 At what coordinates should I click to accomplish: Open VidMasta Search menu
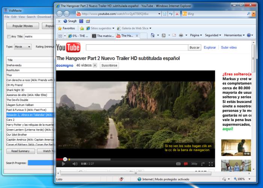point(31,17)
